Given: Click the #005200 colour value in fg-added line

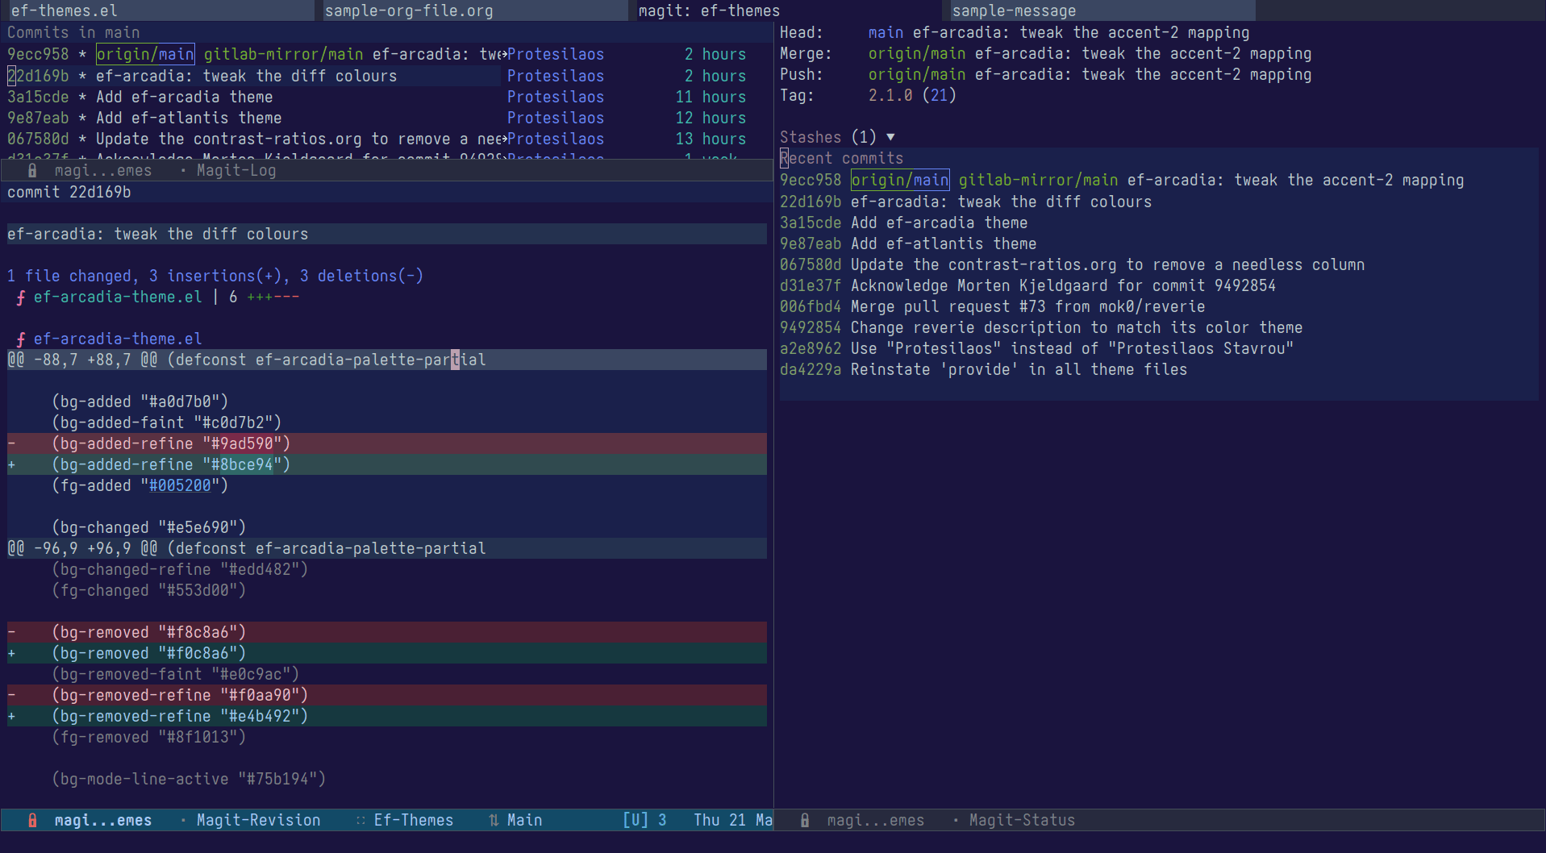Looking at the screenshot, I should pos(180,485).
